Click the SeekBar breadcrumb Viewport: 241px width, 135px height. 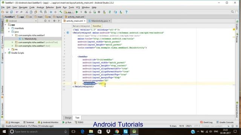(97, 26)
